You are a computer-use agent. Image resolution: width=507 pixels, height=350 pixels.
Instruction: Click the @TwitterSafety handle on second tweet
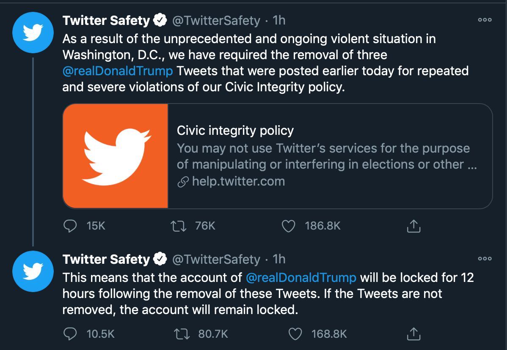(x=216, y=259)
